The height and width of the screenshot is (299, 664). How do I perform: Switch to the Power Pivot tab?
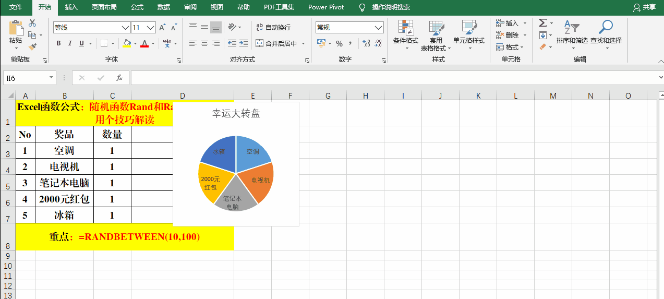point(326,7)
